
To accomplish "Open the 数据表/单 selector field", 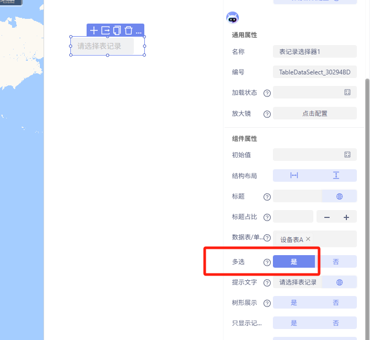I will (x=315, y=239).
